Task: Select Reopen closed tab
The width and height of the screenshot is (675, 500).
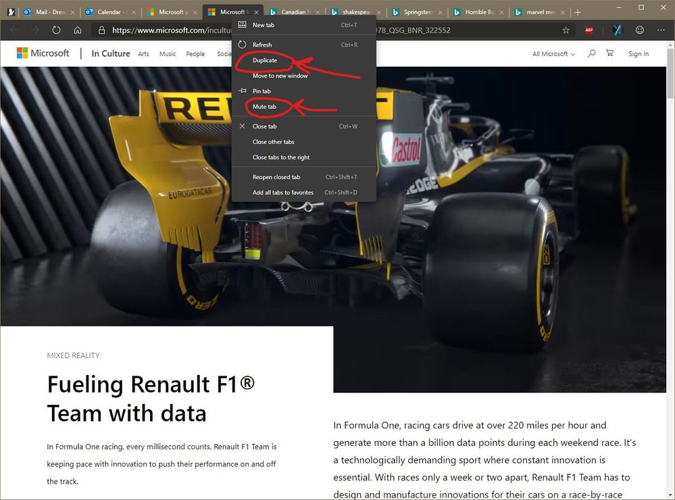Action: tap(304, 178)
